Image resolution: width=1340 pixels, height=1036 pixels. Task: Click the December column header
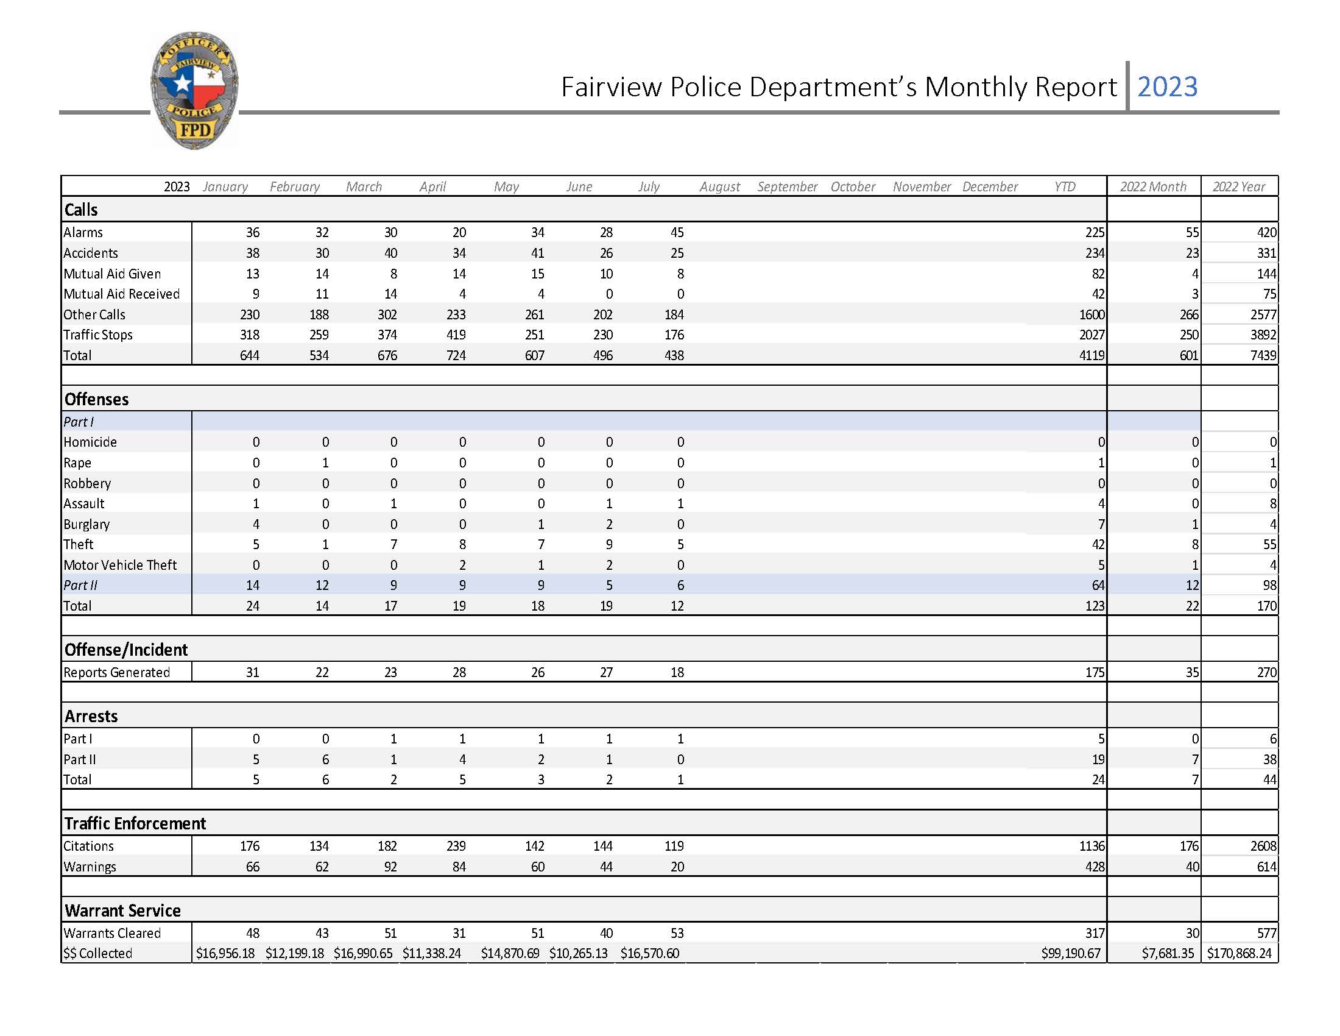990,186
